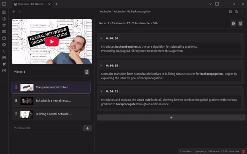Open the canvas grid ribbon icon
Viewport: 247px width, 154px height.
click(4, 32)
